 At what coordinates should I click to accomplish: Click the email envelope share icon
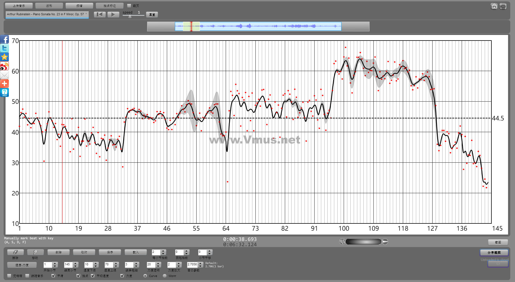tap(4, 75)
